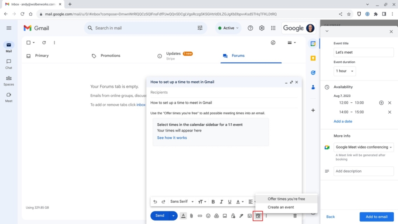The width and height of the screenshot is (398, 224).
Task: Open the Google apps grid
Action: point(273,28)
